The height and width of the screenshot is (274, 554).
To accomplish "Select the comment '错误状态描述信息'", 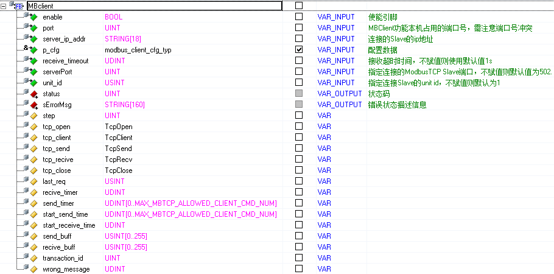I will [x=397, y=105].
